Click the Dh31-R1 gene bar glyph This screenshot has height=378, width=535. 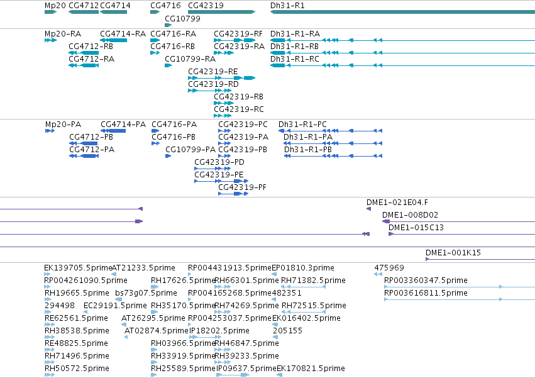tap(402, 12)
